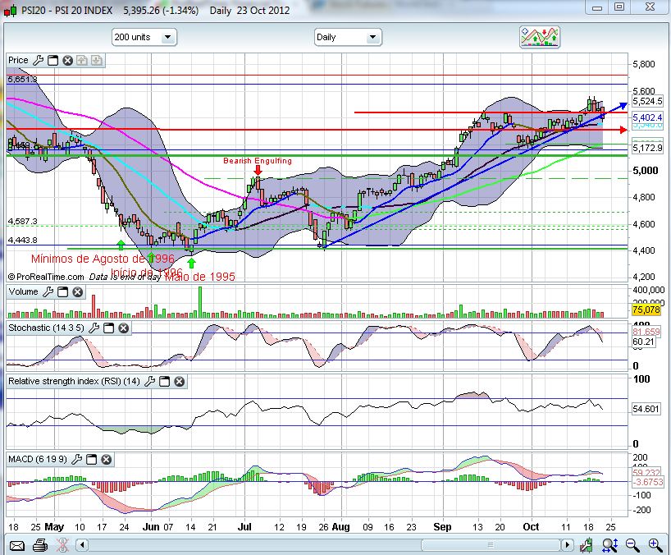The height and width of the screenshot is (555, 671).
Task: Click the red Bearish Engulfing arrow marker
Action: (x=258, y=171)
